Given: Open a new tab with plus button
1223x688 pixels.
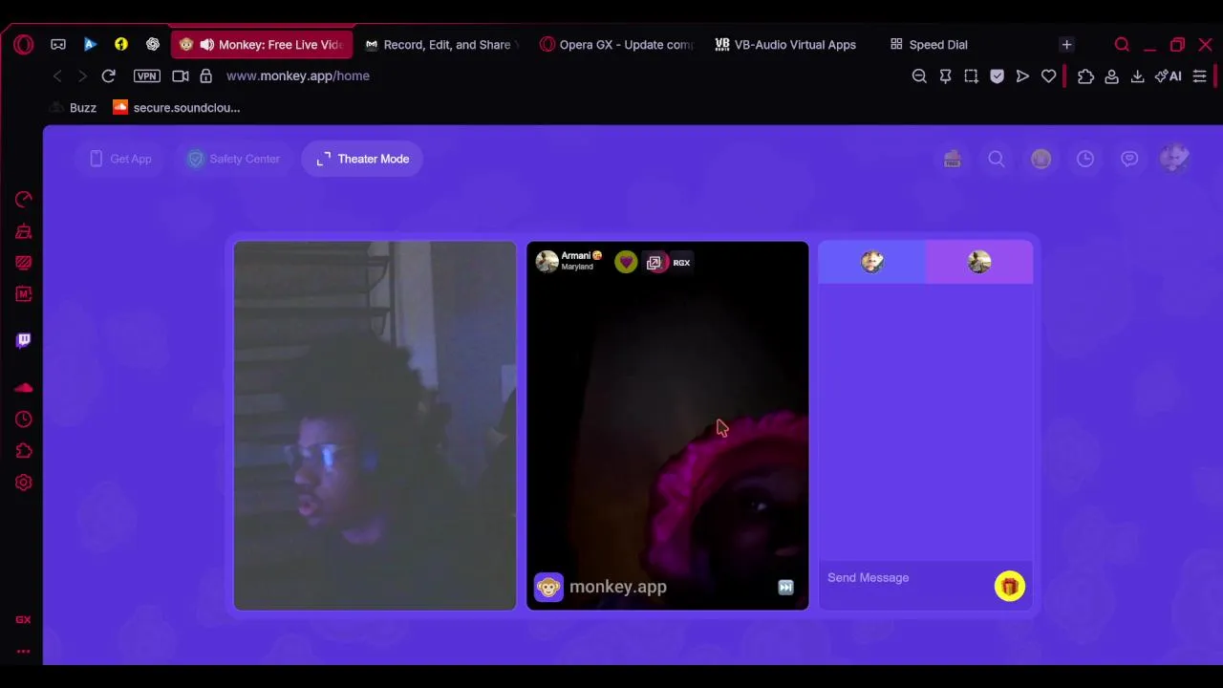Looking at the screenshot, I should [1066, 44].
